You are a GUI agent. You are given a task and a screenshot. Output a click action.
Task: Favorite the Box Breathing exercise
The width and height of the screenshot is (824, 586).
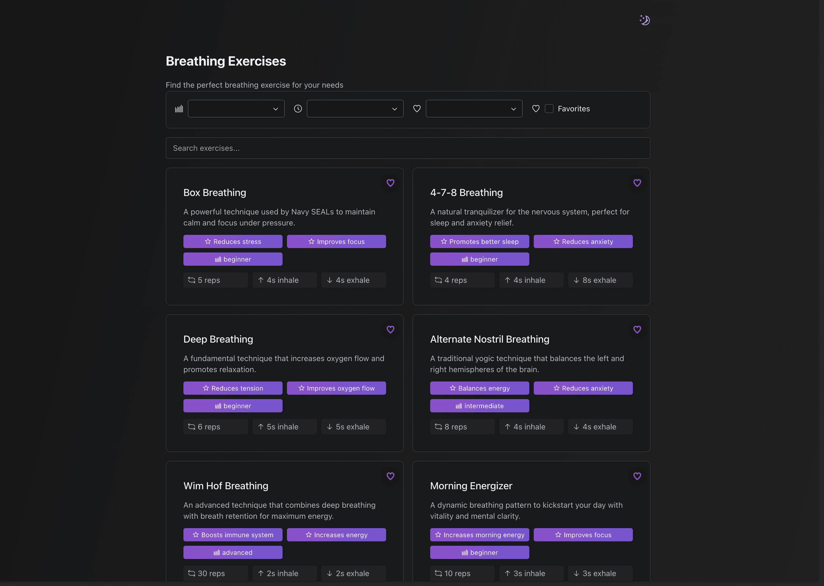(x=390, y=183)
